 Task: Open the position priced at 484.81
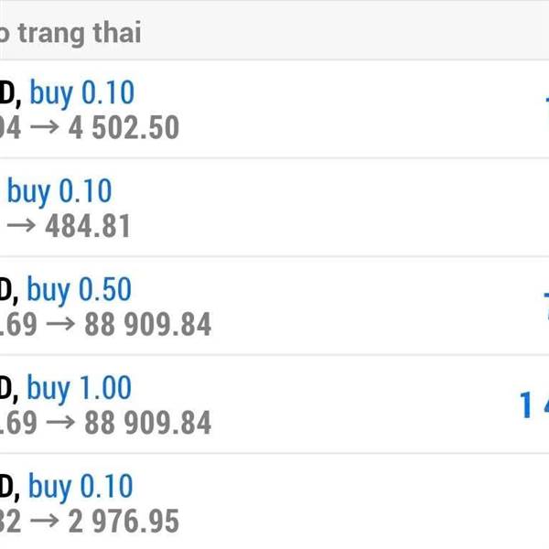point(274,208)
